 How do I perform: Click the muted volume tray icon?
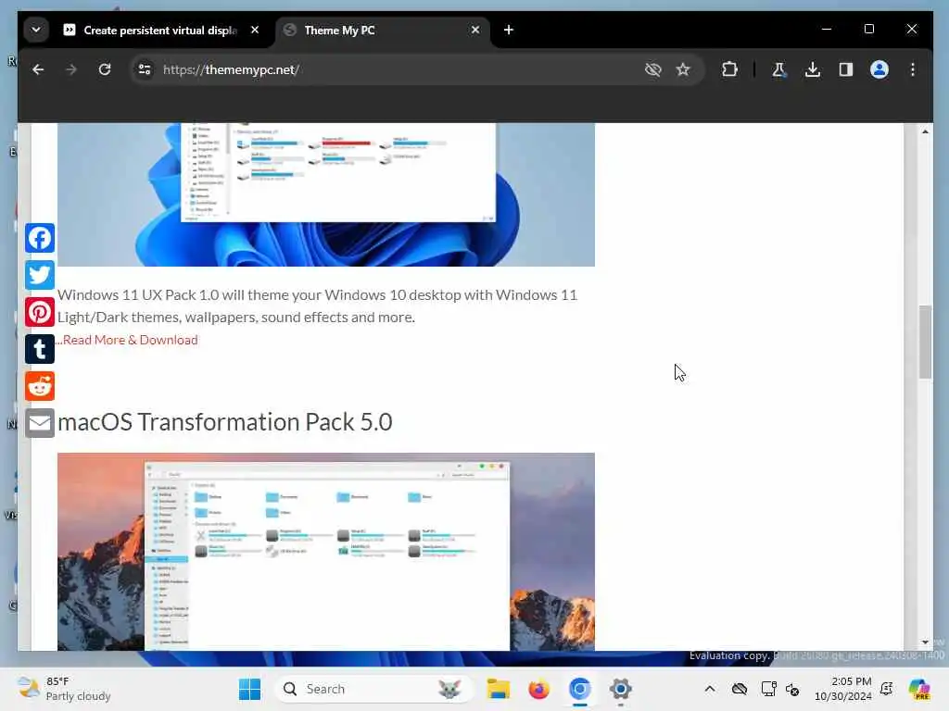793,689
